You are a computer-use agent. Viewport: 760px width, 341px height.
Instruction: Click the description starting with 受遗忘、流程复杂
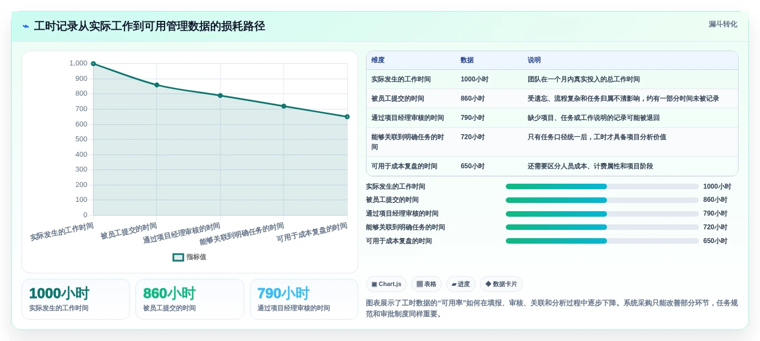coord(624,98)
